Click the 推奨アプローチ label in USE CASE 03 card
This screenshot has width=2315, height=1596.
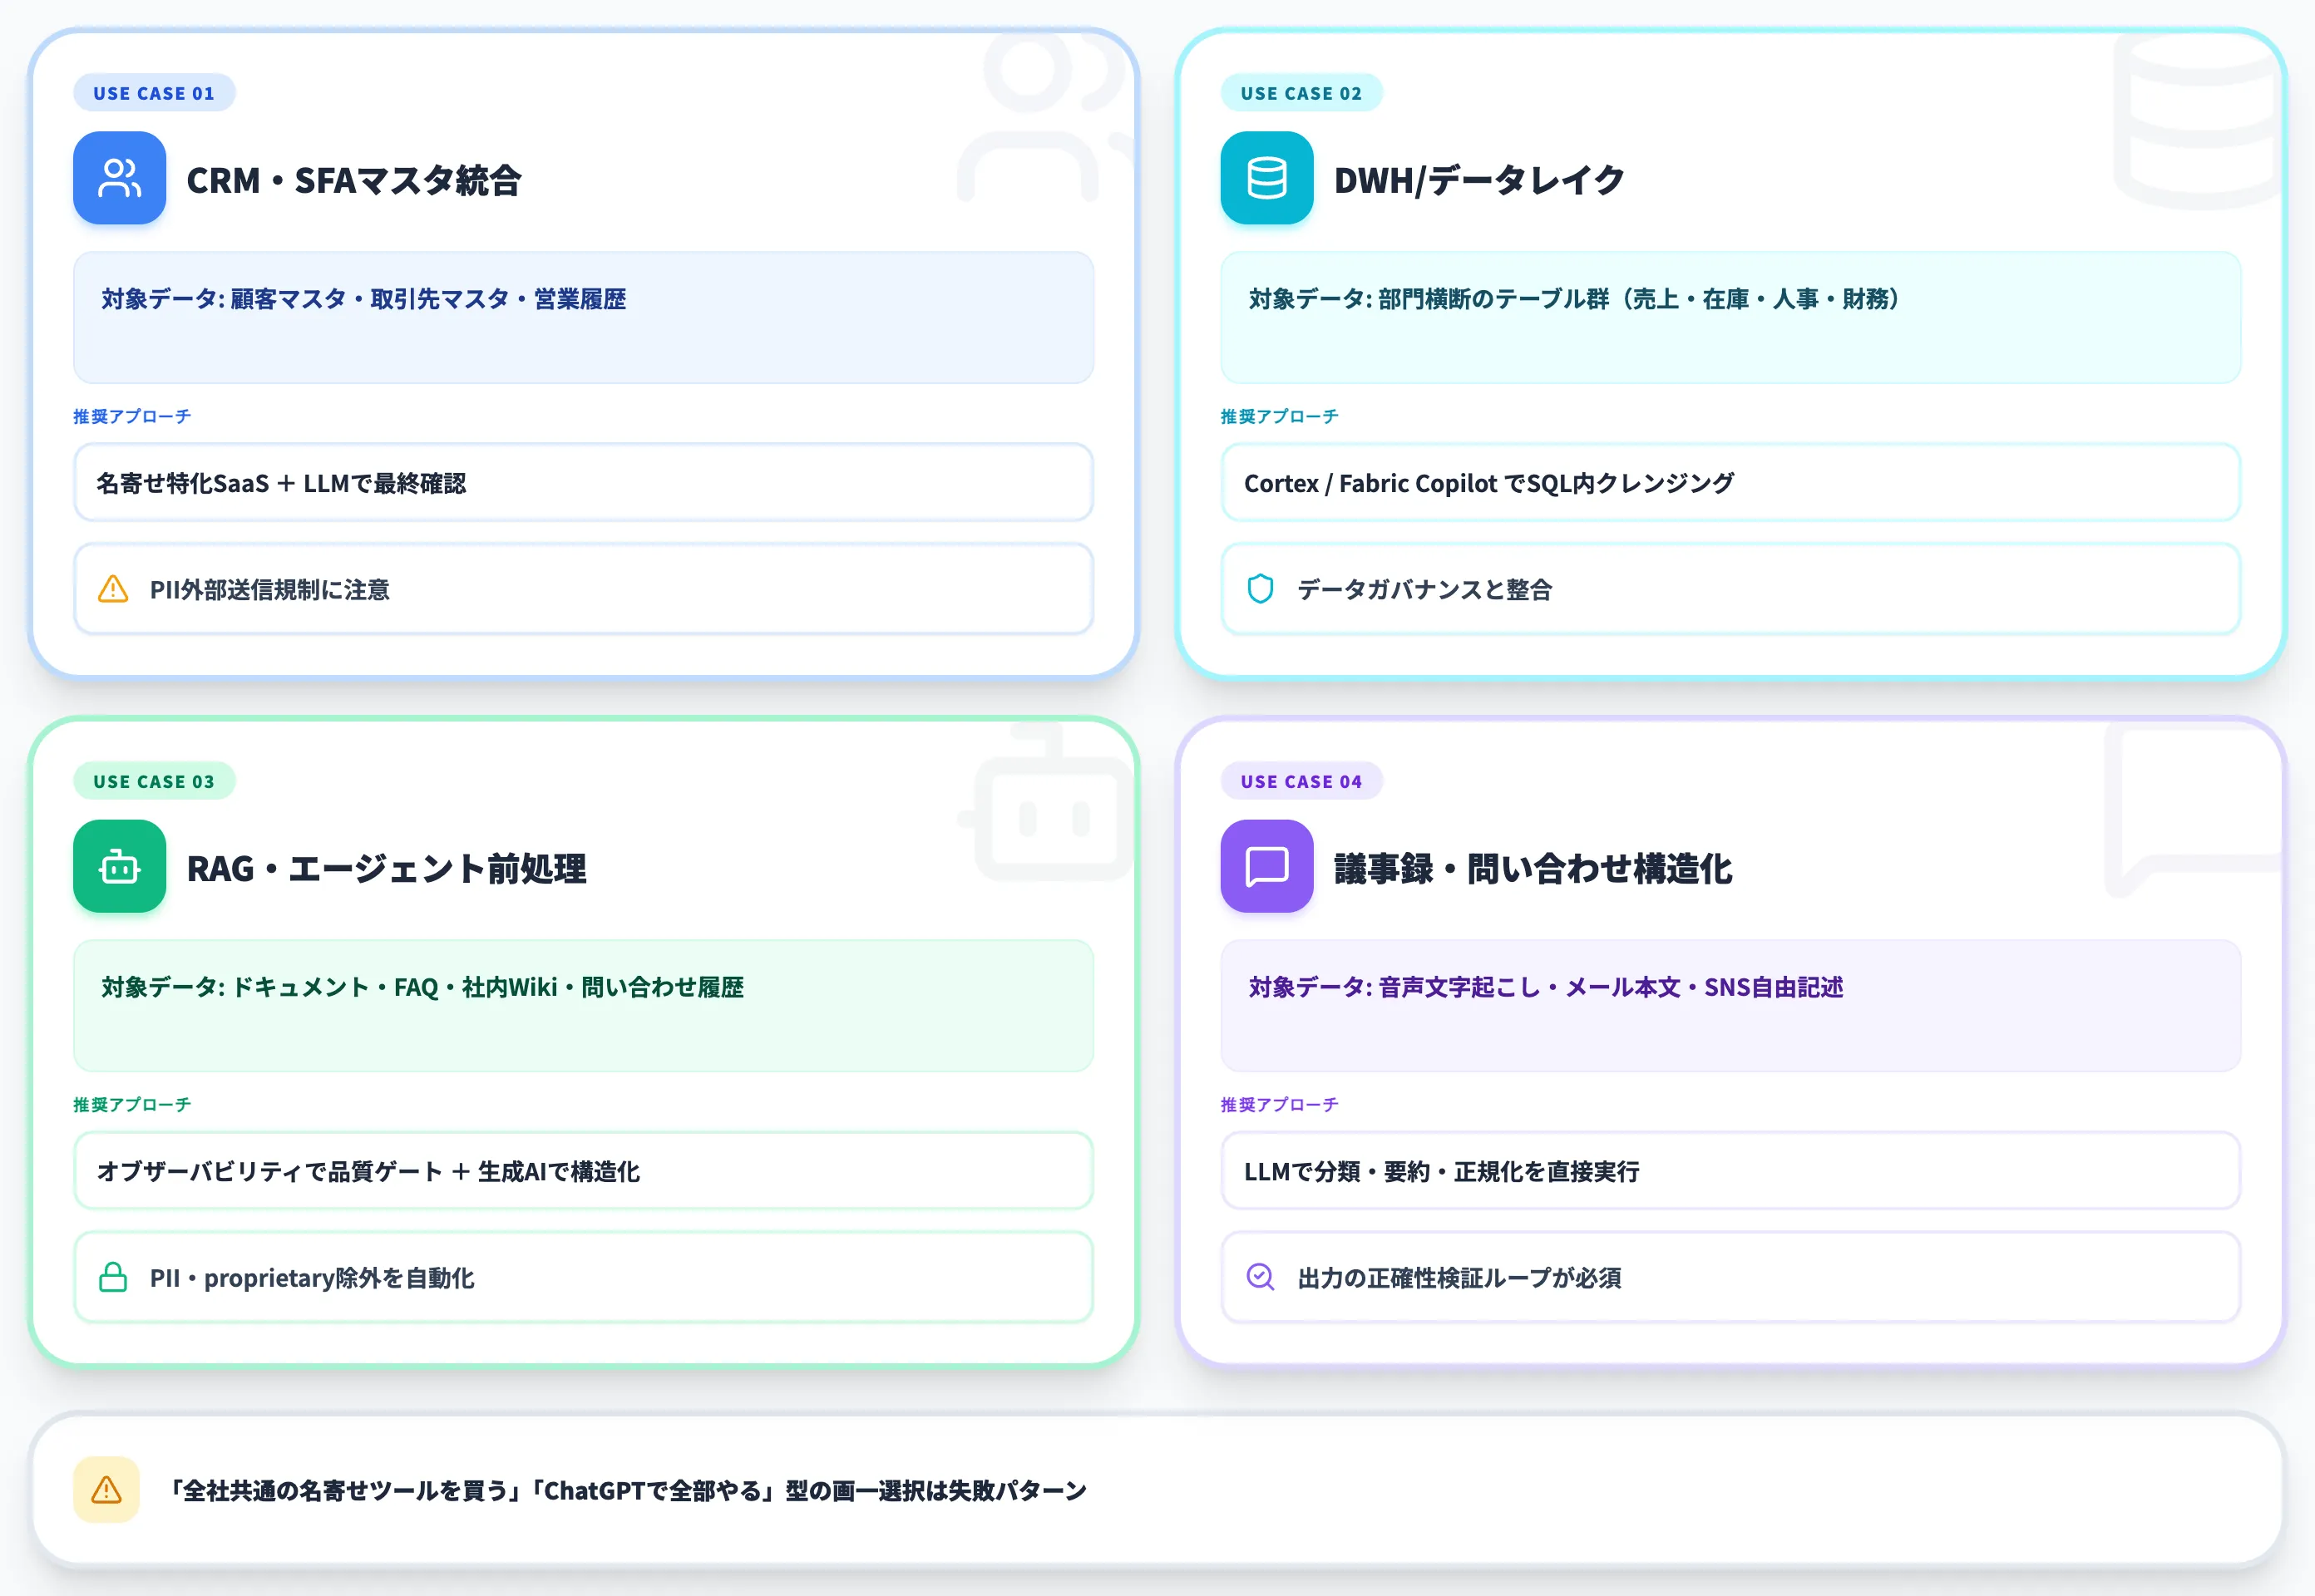(132, 1104)
